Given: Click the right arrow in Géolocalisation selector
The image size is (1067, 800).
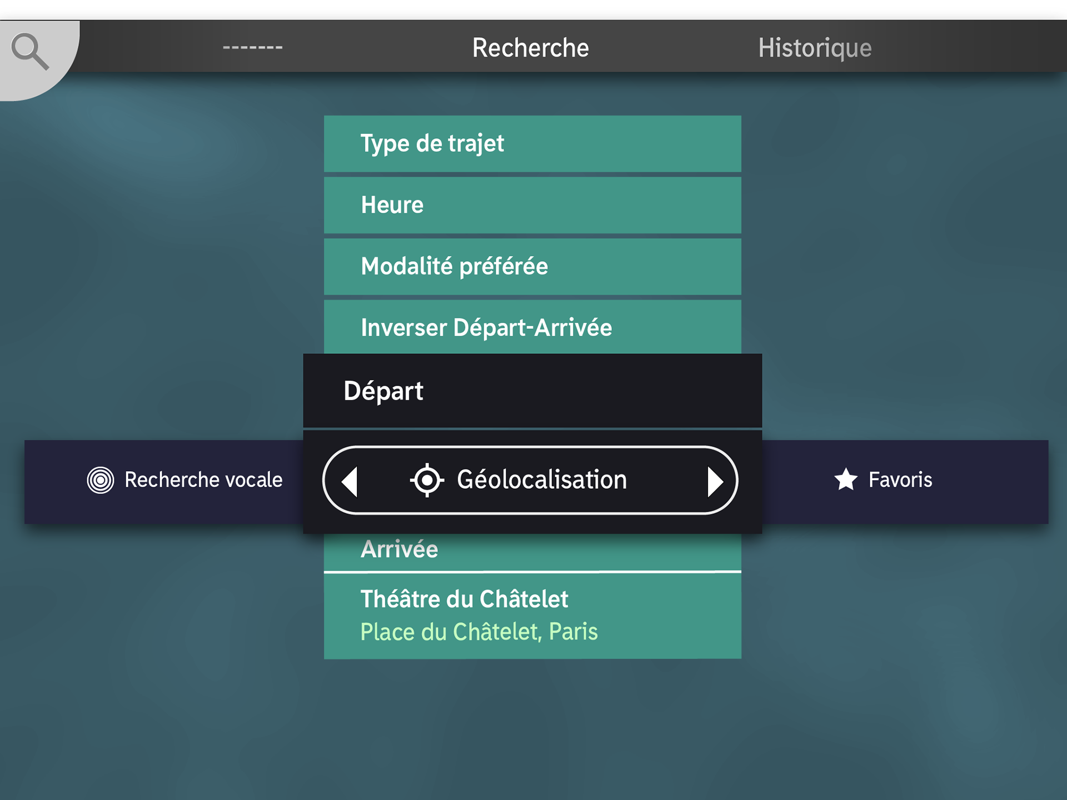Looking at the screenshot, I should (x=715, y=481).
